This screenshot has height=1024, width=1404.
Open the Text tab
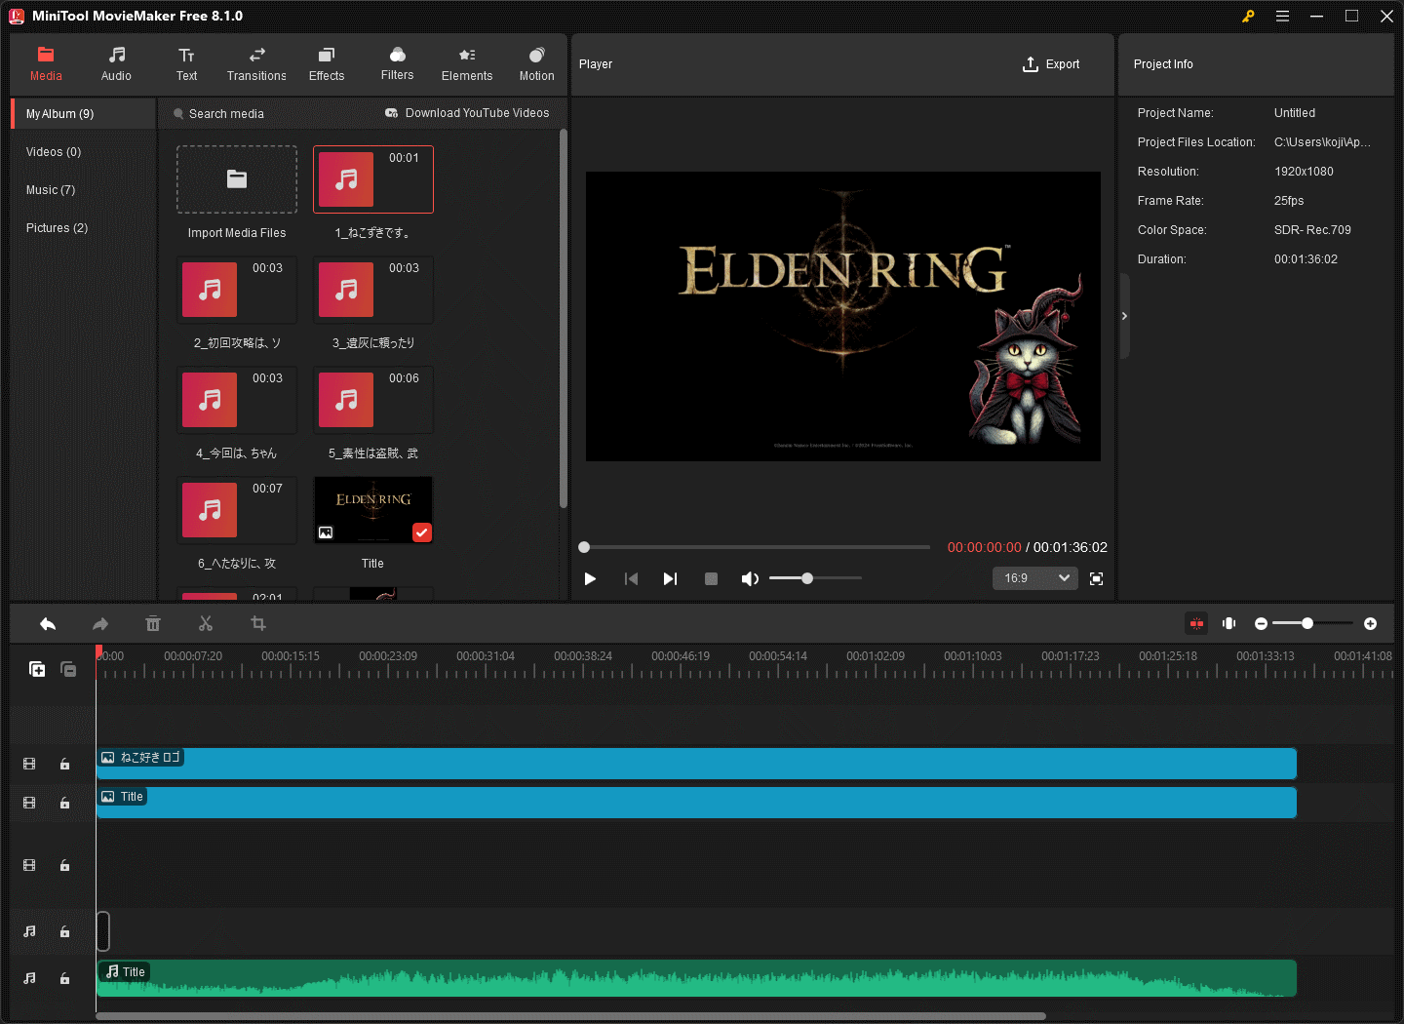pyautogui.click(x=186, y=64)
